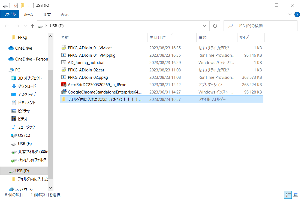The image size is (301, 199).
Task: Open ダウンロード in the navigation pane
Action: click(x=27, y=86)
